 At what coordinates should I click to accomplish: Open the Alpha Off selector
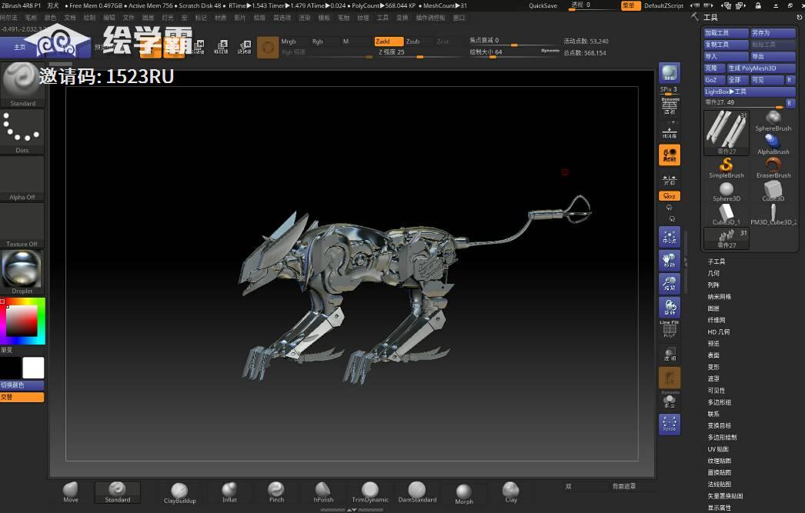point(22,178)
